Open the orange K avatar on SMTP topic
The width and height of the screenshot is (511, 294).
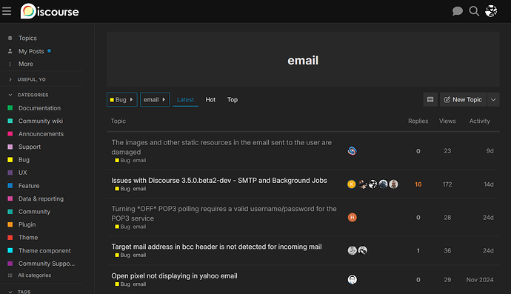351,184
